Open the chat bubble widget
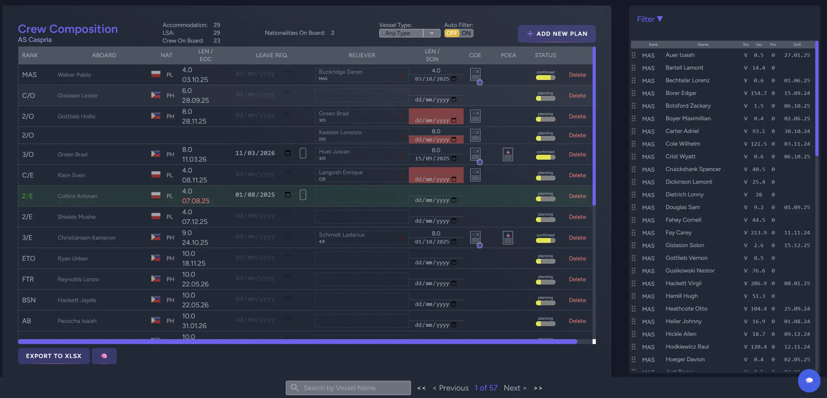 [x=809, y=380]
